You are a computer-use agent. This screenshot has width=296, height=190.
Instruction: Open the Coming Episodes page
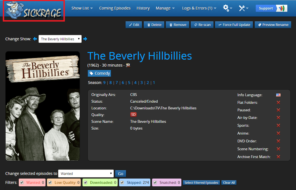115,8
